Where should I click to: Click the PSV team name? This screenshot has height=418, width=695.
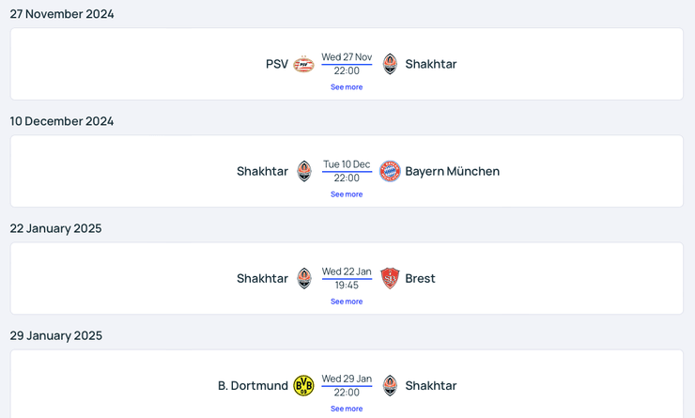pyautogui.click(x=277, y=64)
